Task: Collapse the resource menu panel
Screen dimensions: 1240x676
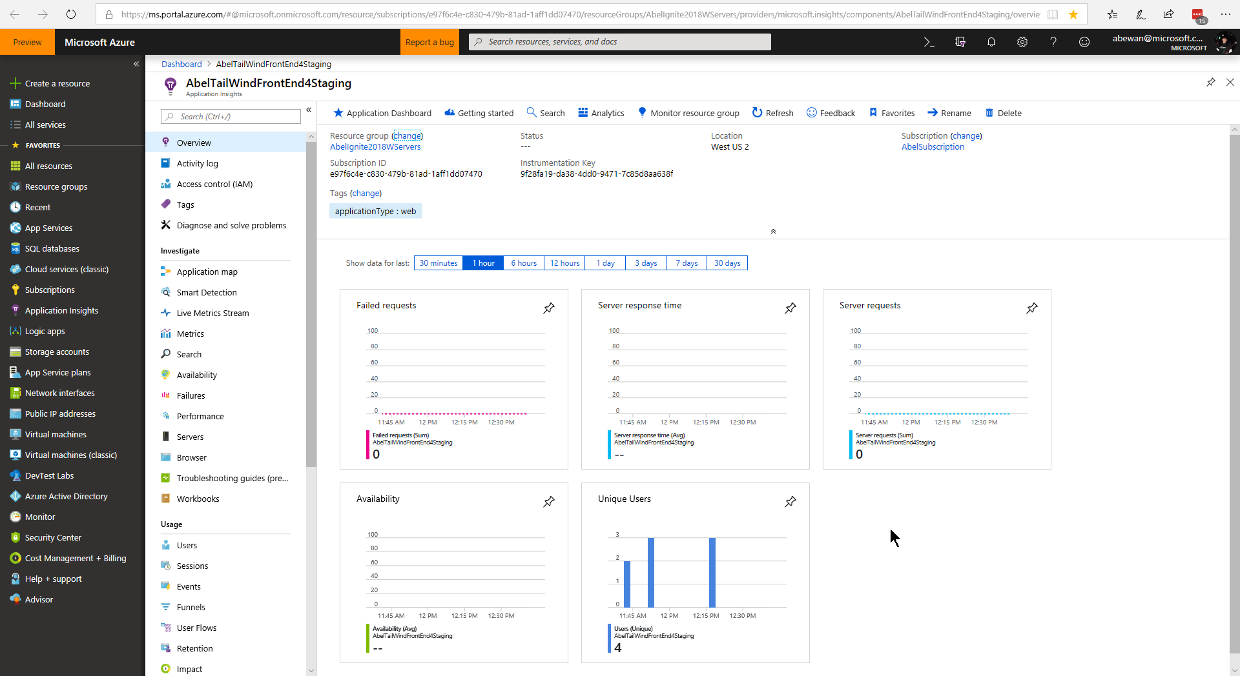Action: click(309, 110)
